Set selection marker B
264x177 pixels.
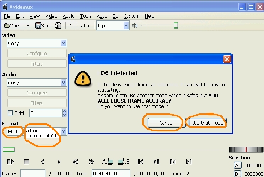[x=124, y=162]
